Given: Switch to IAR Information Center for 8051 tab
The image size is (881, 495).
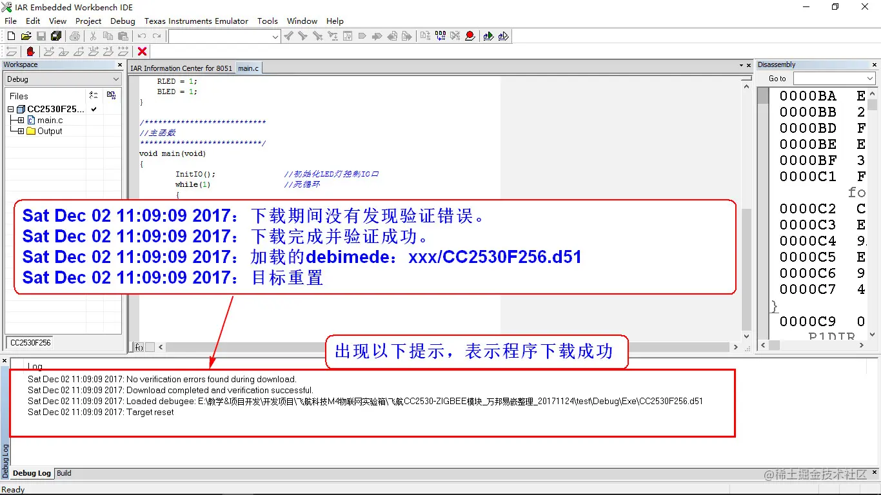Looking at the screenshot, I should tap(181, 68).
